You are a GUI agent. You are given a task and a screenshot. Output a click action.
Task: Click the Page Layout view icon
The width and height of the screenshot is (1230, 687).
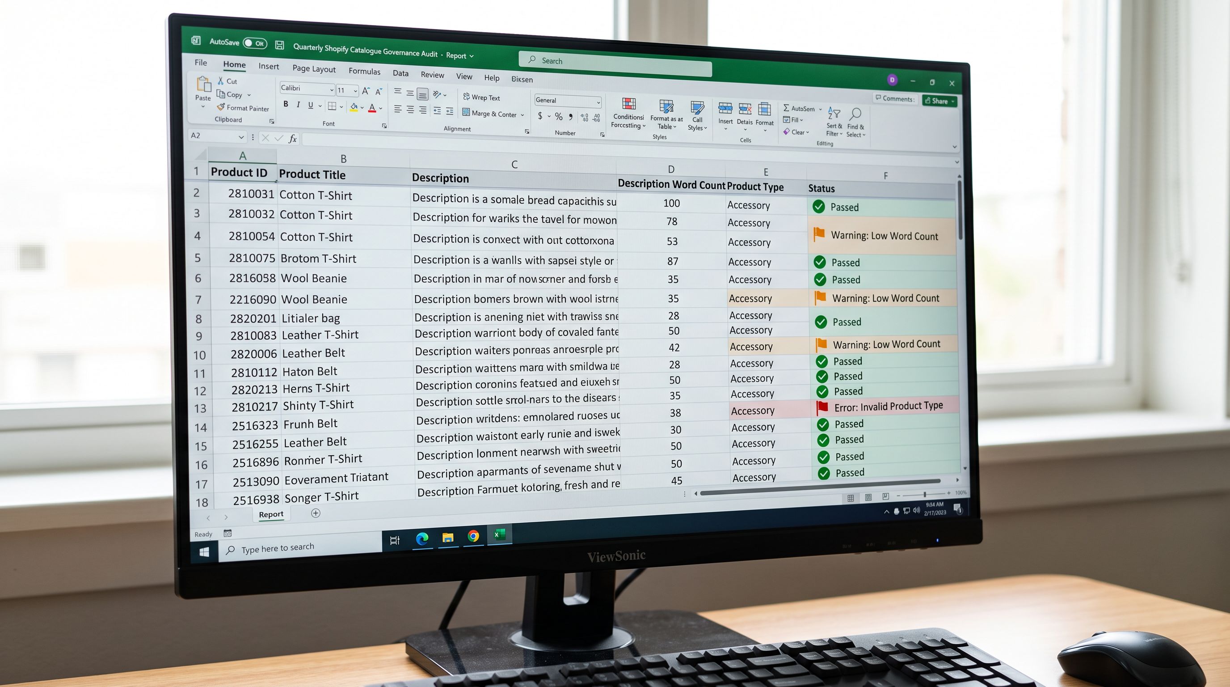click(868, 497)
